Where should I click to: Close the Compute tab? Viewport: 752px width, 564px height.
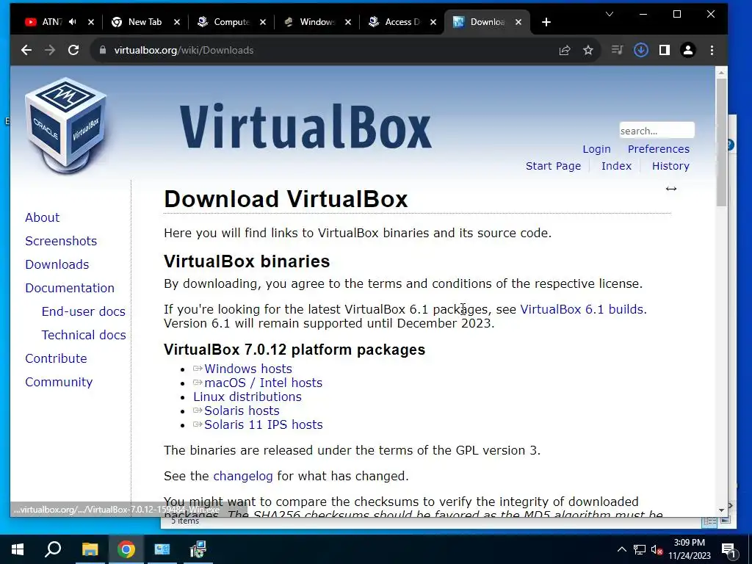click(x=263, y=22)
